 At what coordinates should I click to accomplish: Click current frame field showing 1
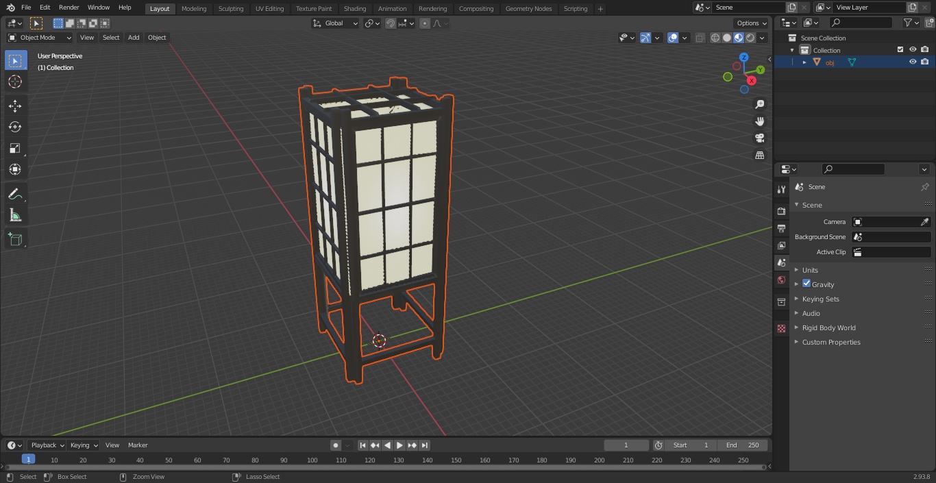point(626,445)
